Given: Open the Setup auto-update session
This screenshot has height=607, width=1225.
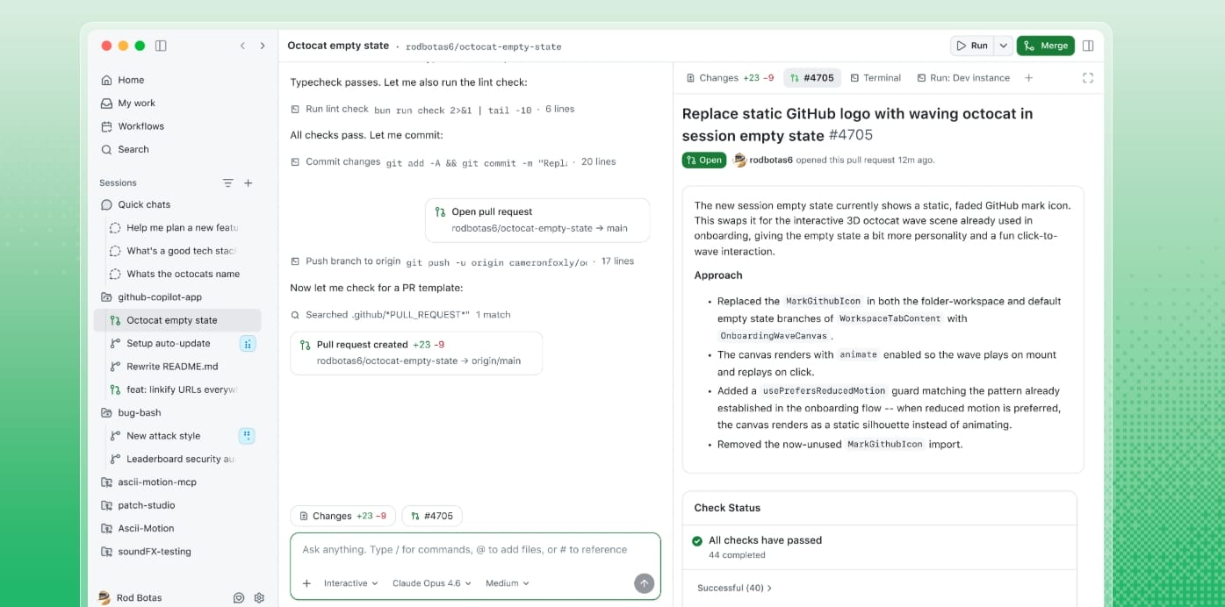Looking at the screenshot, I should (x=169, y=343).
